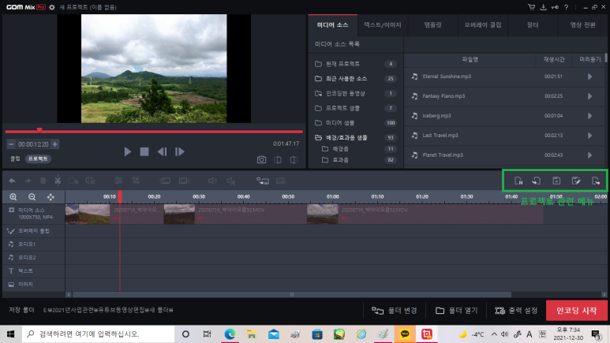Increase time with plus stepper
The image size is (610, 343).
(x=55, y=144)
